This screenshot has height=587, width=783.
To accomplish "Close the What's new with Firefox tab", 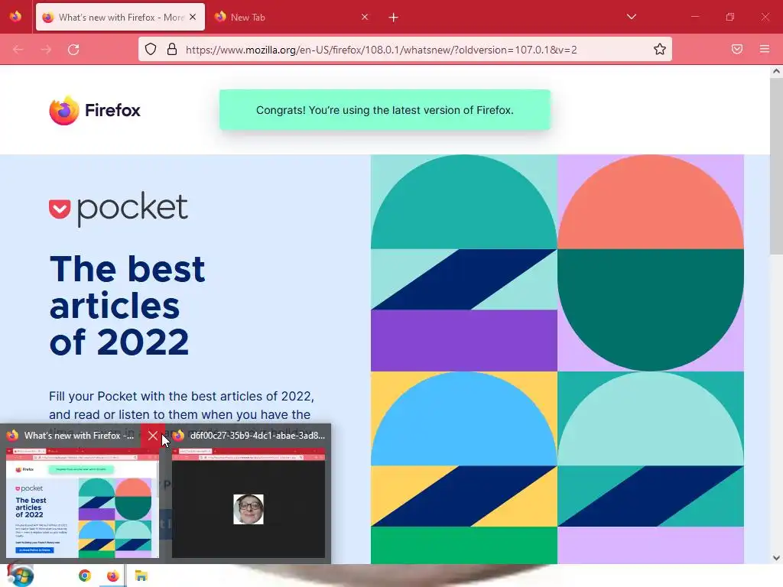I will [193, 17].
